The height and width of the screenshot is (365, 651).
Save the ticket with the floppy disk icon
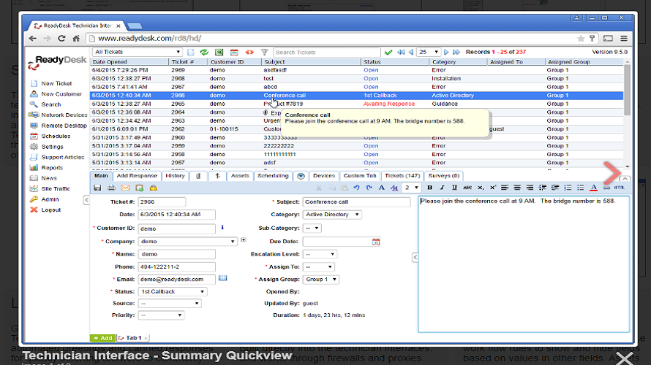(x=97, y=188)
